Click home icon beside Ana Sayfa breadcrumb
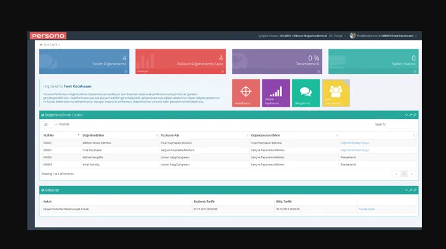446x249 pixels. 40,45
